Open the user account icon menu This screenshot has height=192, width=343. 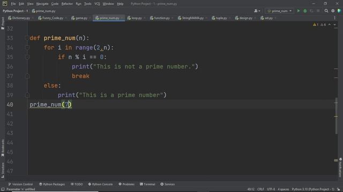(257, 11)
